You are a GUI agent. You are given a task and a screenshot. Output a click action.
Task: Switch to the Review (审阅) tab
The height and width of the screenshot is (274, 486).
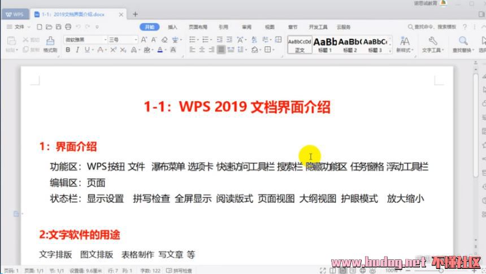point(247,27)
